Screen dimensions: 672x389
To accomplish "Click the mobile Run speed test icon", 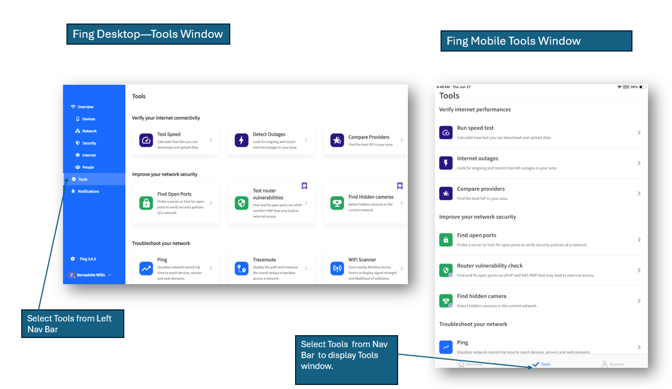I will click(x=446, y=132).
